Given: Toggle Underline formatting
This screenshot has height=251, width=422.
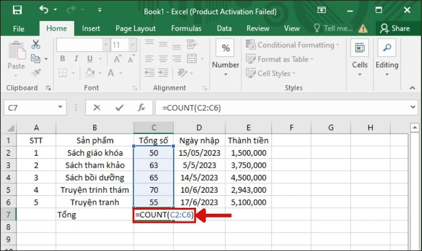Looking at the screenshot, I should pos(90,58).
